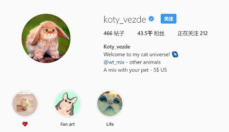Click the blue verified badge icon
The width and height of the screenshot is (229, 132).
tap(151, 19)
